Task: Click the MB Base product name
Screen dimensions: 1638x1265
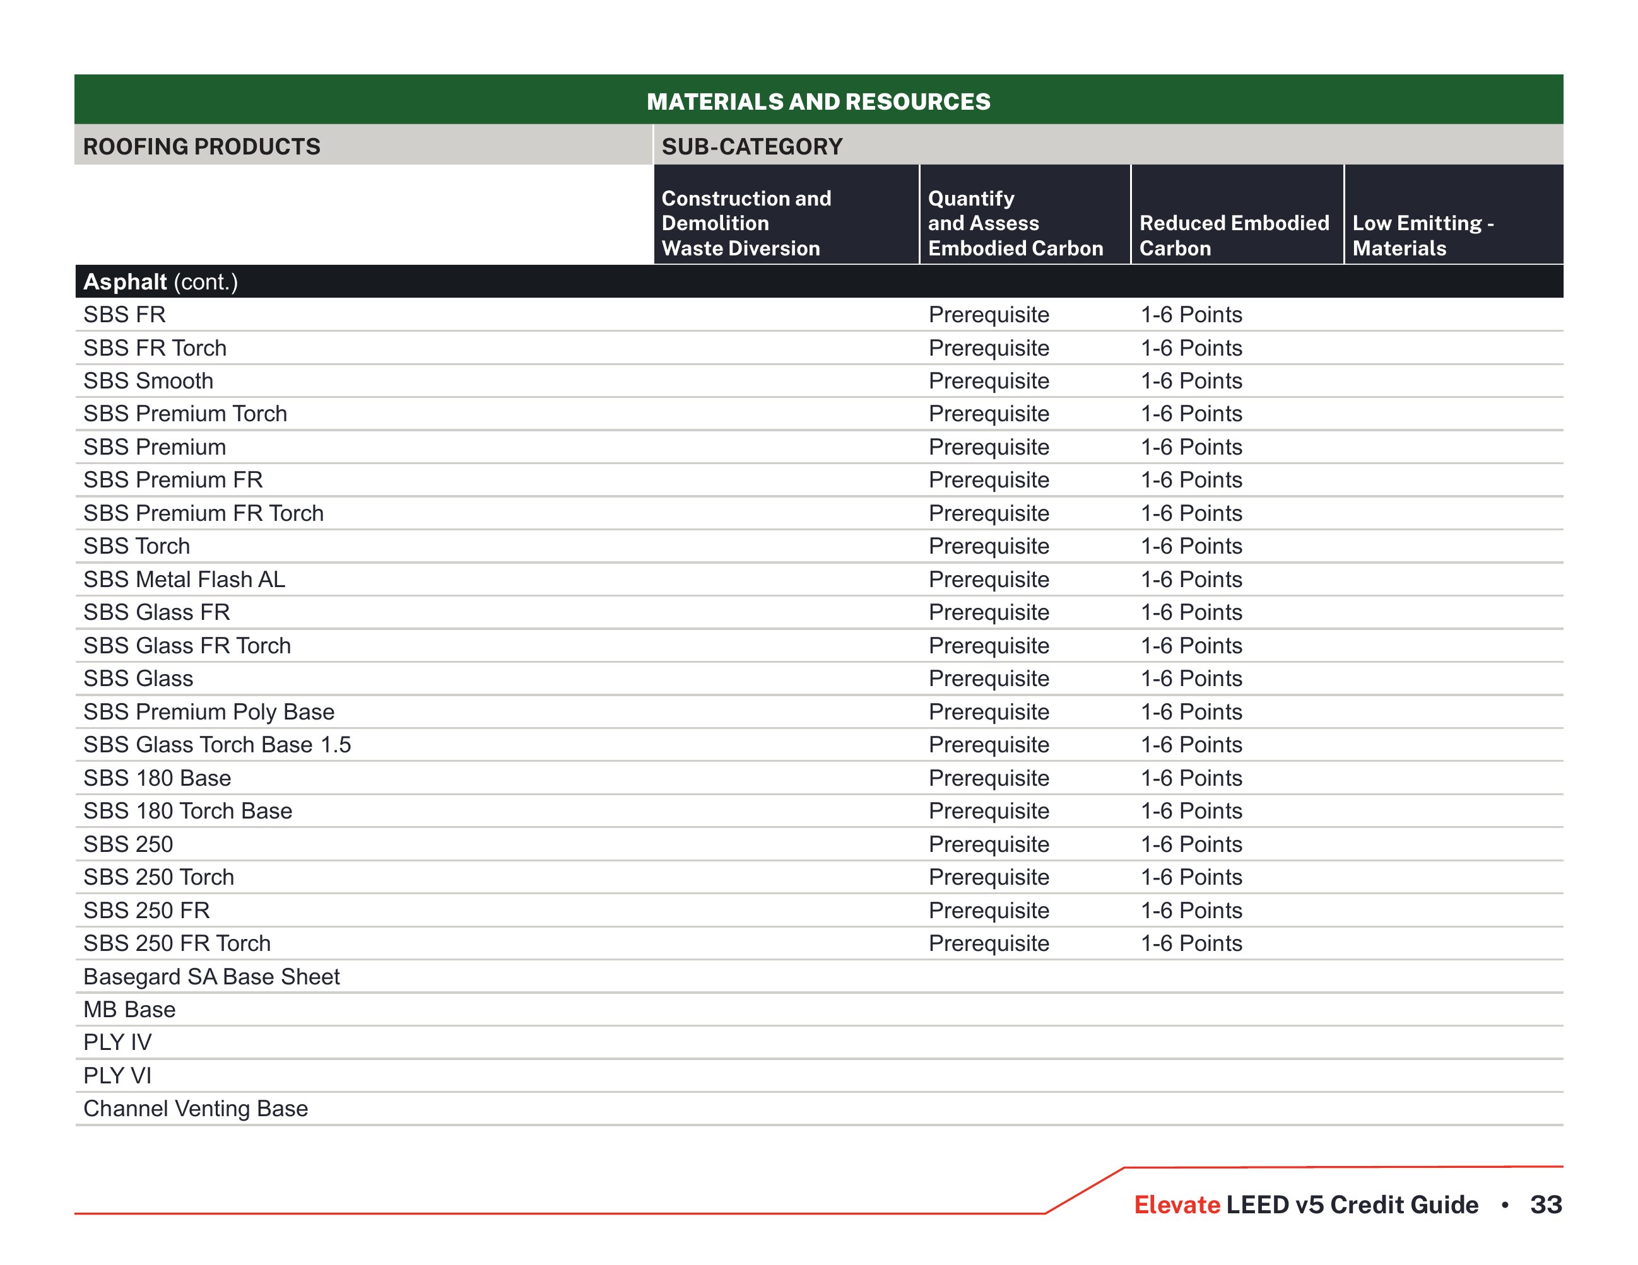Action: pyautogui.click(x=130, y=1010)
